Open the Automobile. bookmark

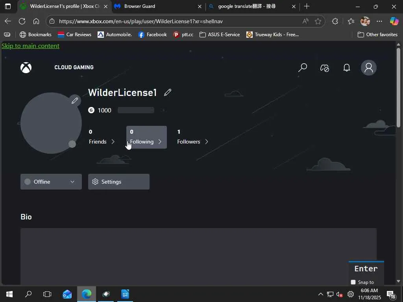click(115, 35)
